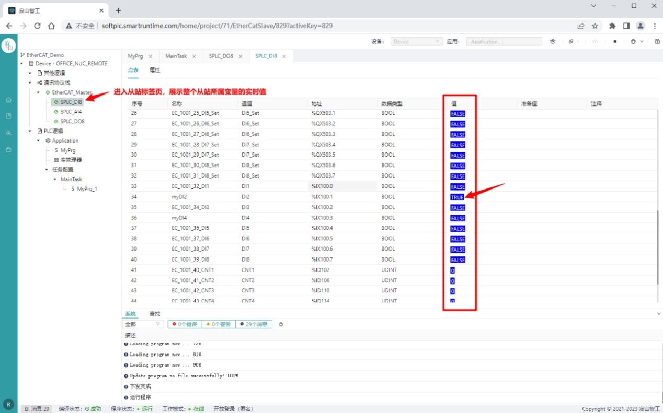This screenshot has height=413, width=663.
Task: Open a new browser tab
Action: pos(118,10)
